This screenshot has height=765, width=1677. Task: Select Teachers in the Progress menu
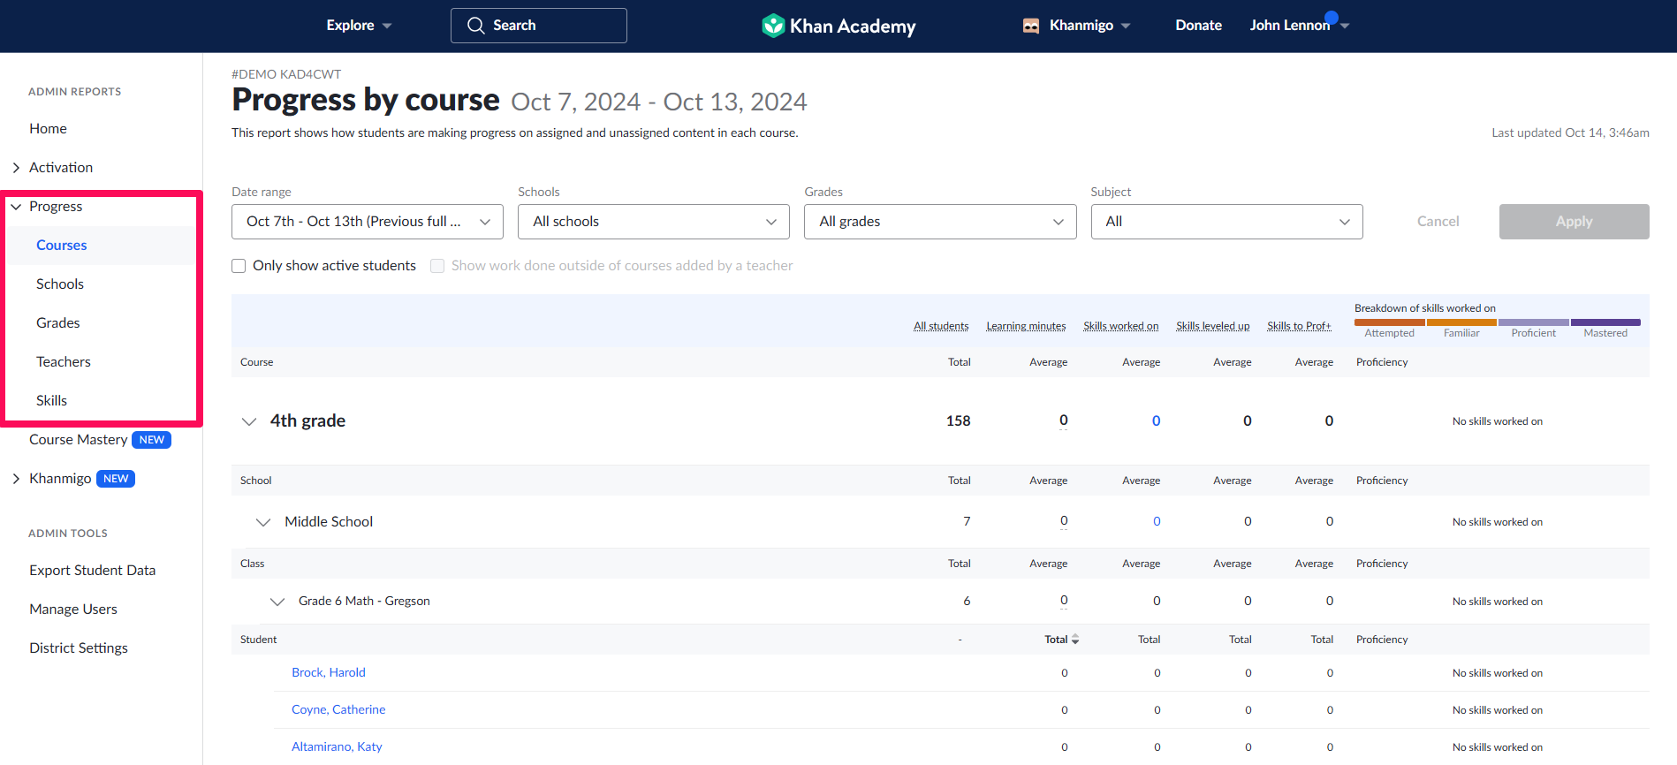point(64,362)
